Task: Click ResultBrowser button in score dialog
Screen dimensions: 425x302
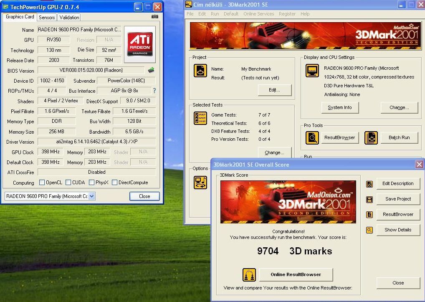Action: tap(398, 214)
